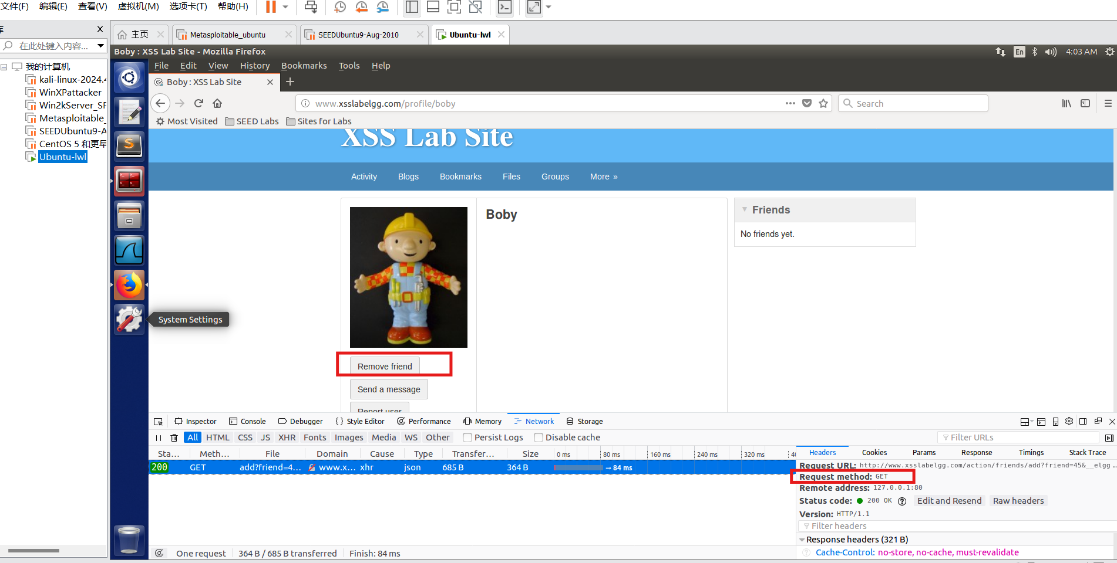The height and width of the screenshot is (563, 1117).
Task: Click the volume icon in Ubuntu panel
Action: coord(1051,52)
